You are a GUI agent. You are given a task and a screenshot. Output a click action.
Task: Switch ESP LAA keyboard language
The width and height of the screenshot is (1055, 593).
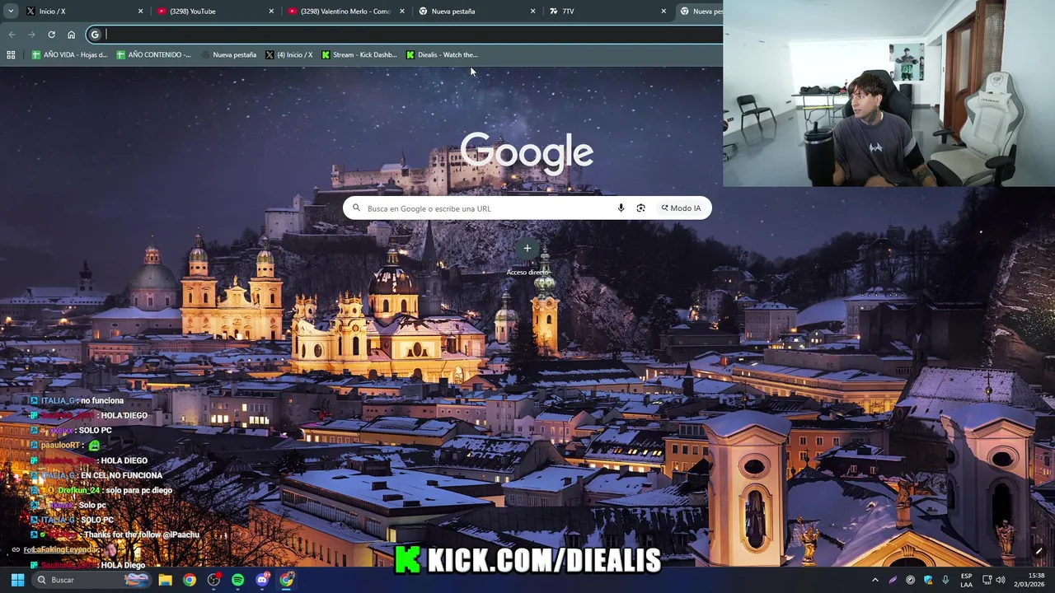tap(966, 580)
